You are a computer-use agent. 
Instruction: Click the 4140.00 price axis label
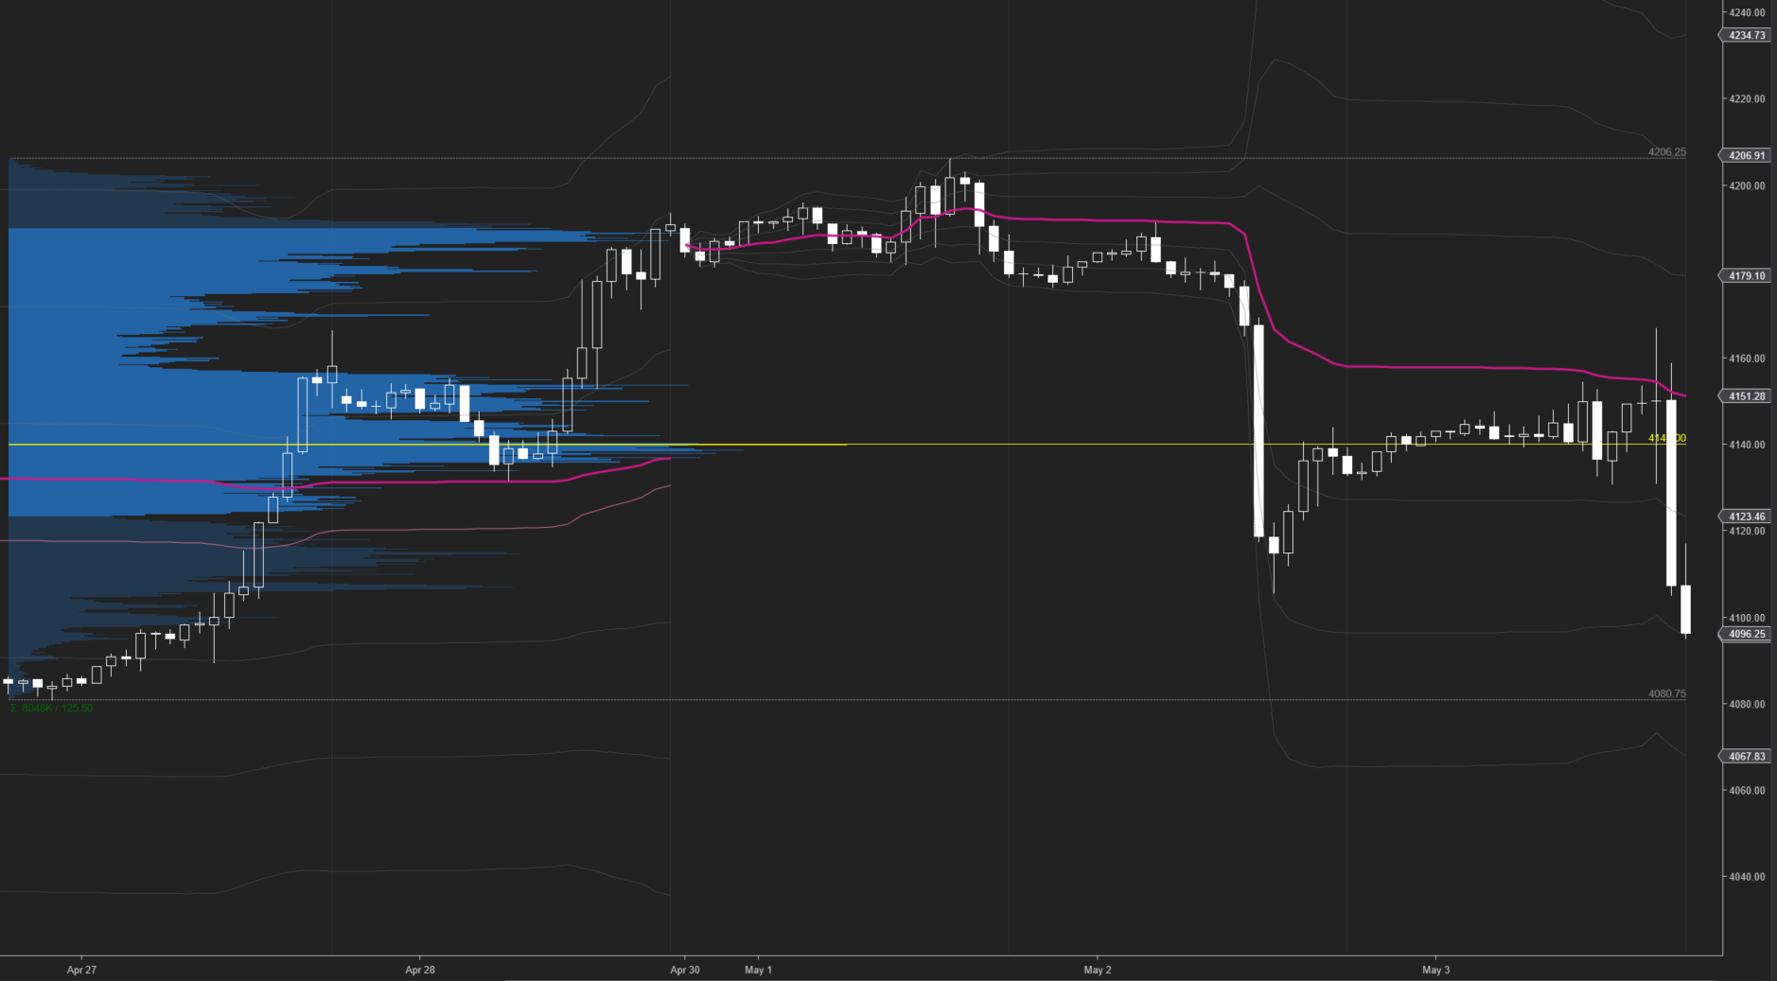tap(1747, 445)
